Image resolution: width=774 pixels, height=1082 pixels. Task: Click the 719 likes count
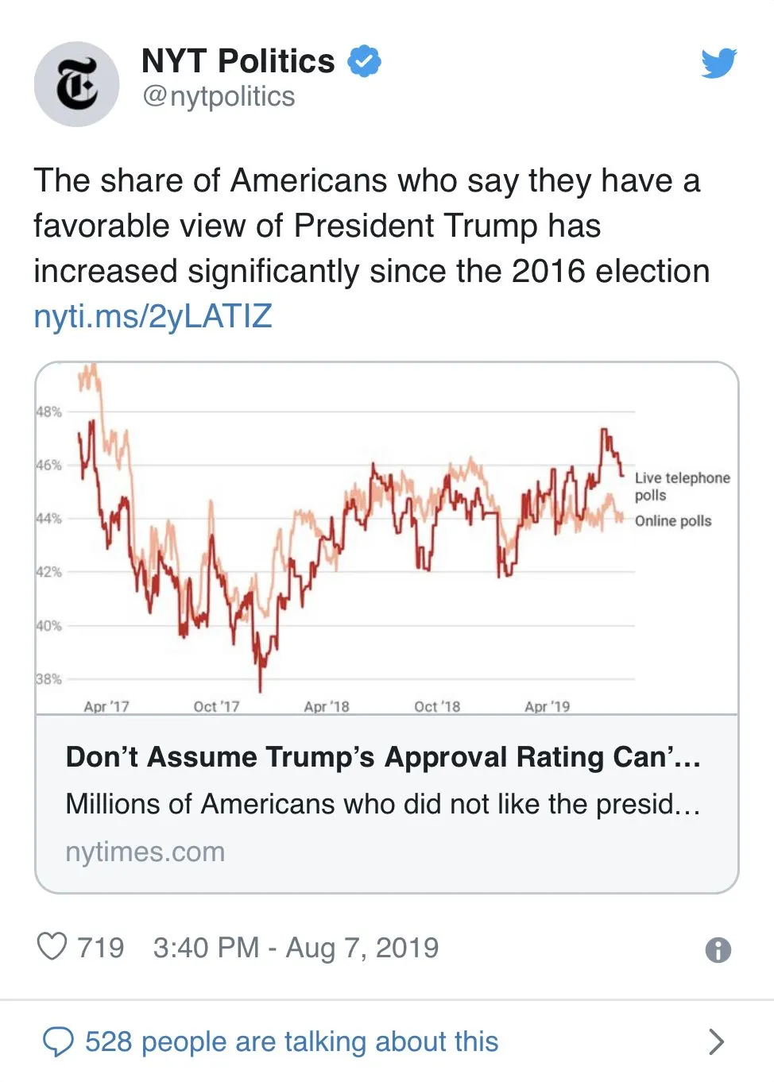coord(100,948)
